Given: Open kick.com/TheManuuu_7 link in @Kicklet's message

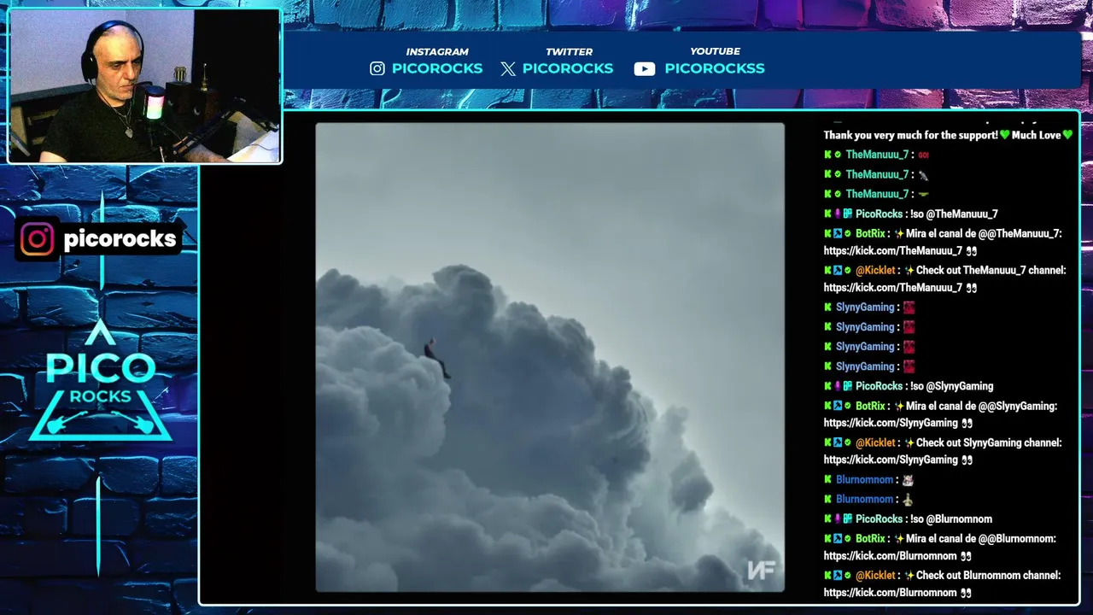Looking at the screenshot, I should [893, 288].
